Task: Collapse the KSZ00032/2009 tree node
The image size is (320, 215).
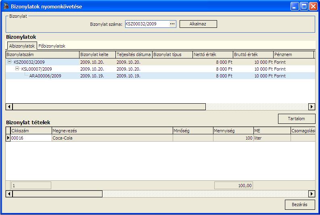Action: point(9,62)
